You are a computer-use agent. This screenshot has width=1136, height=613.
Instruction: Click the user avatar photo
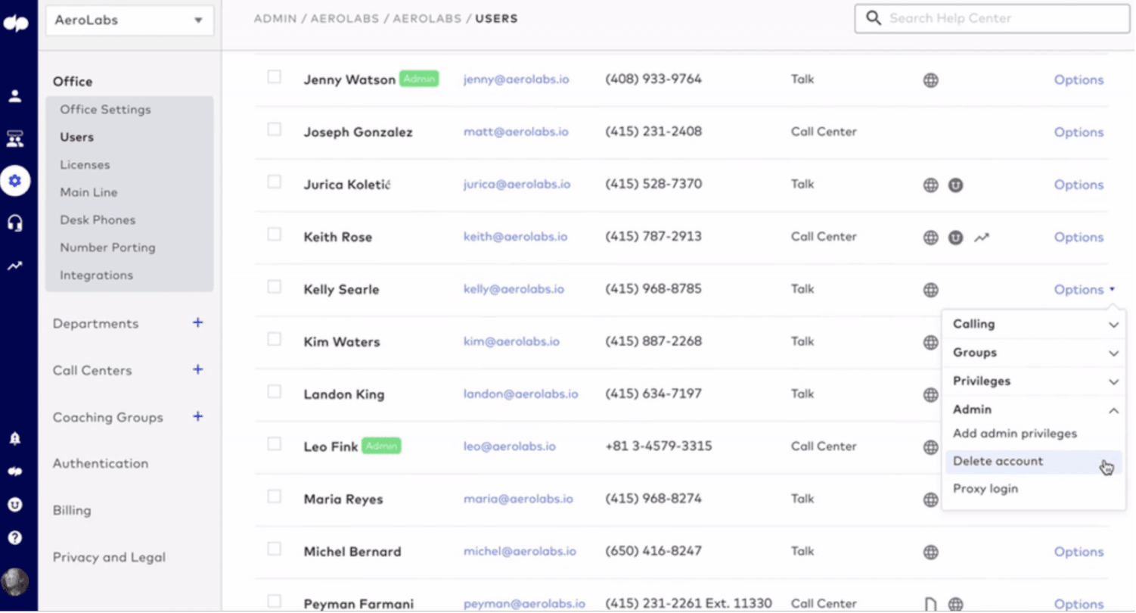pos(15,582)
